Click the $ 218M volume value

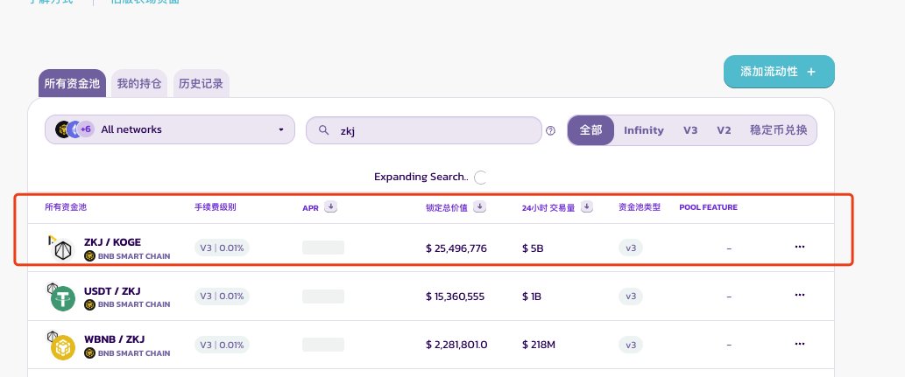point(539,345)
